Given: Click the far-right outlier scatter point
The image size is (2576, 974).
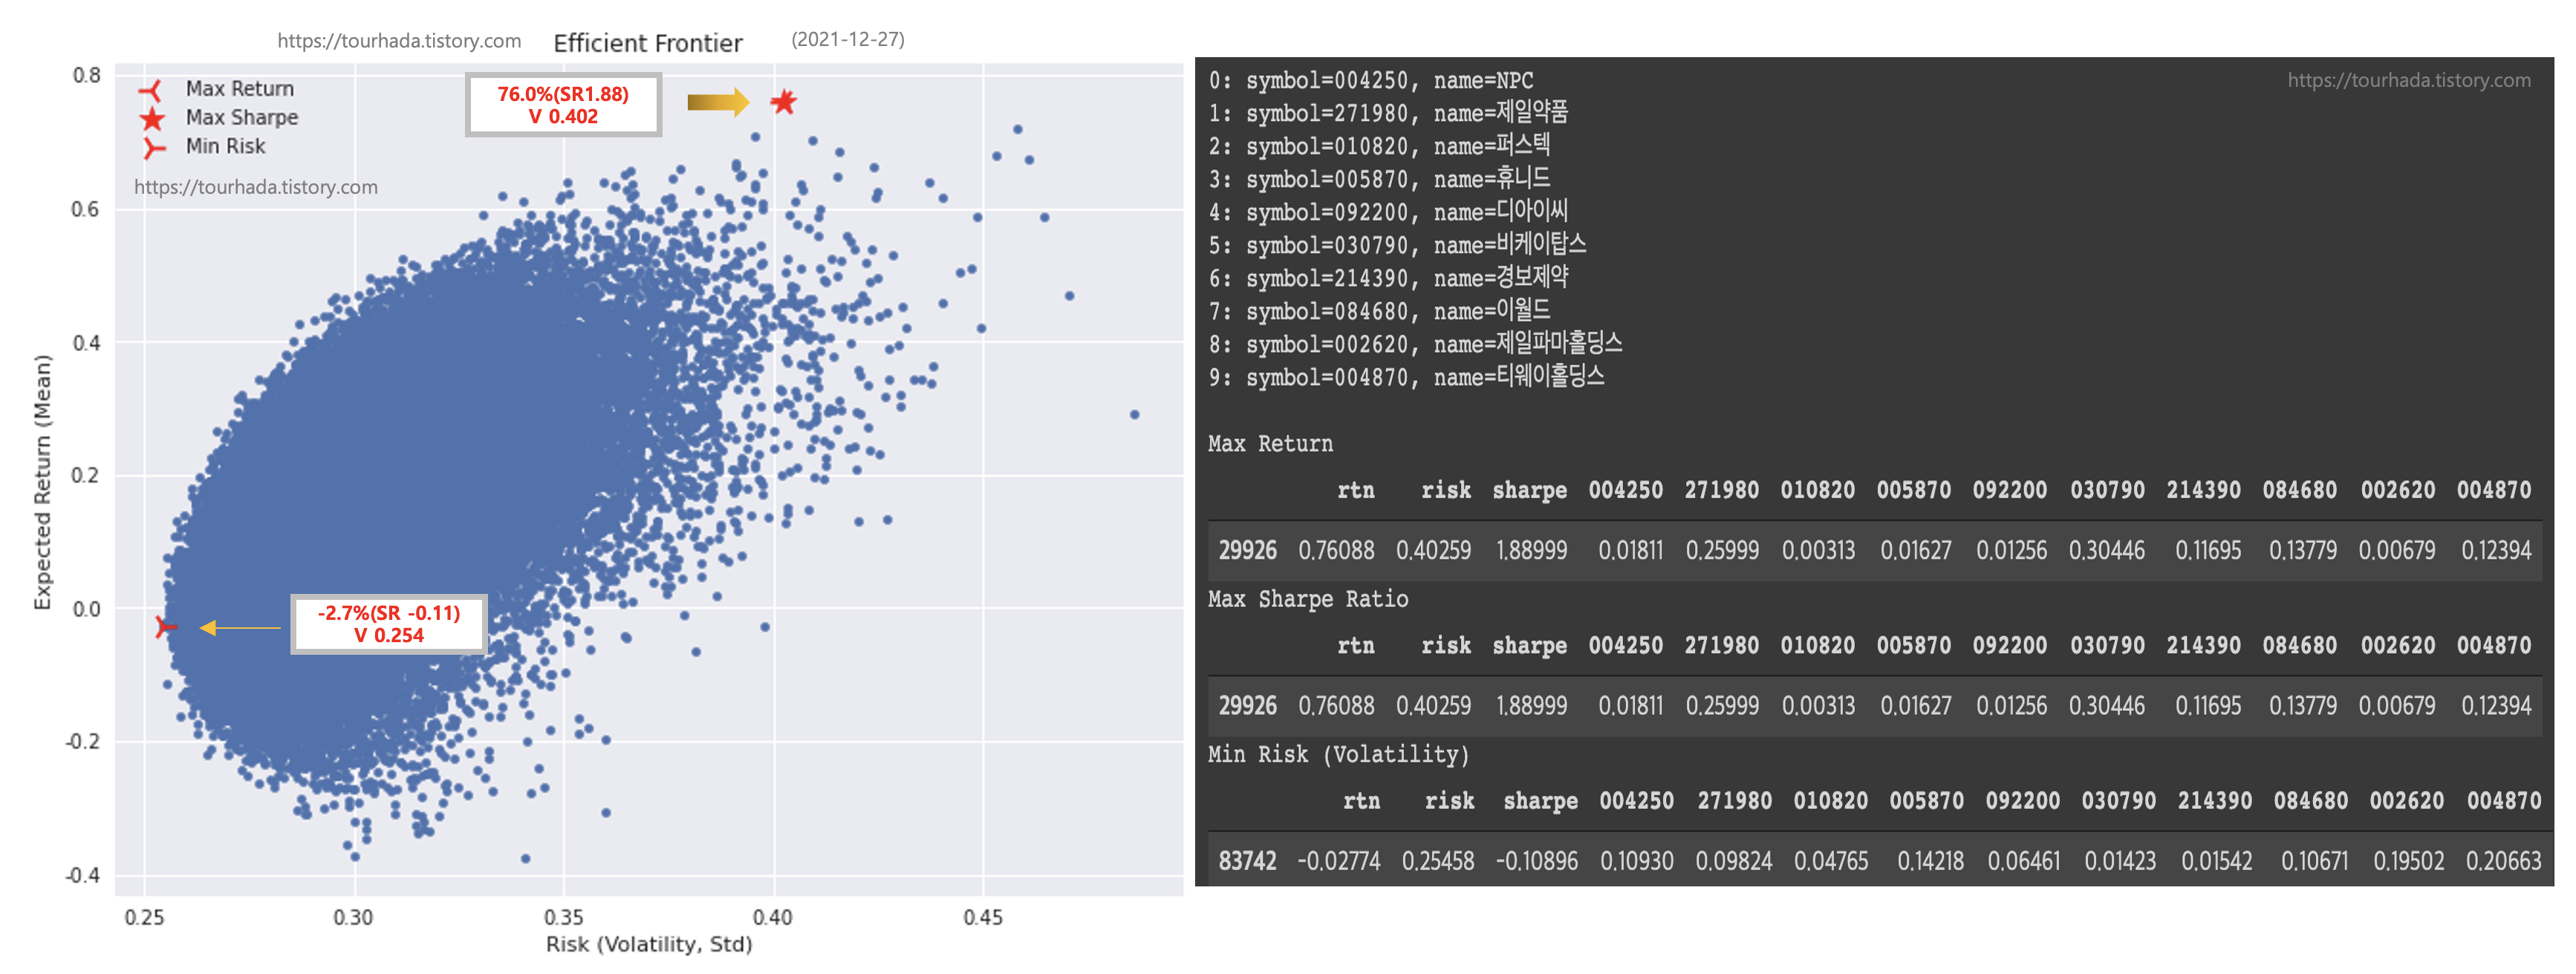Looking at the screenshot, I should click(x=1134, y=414).
